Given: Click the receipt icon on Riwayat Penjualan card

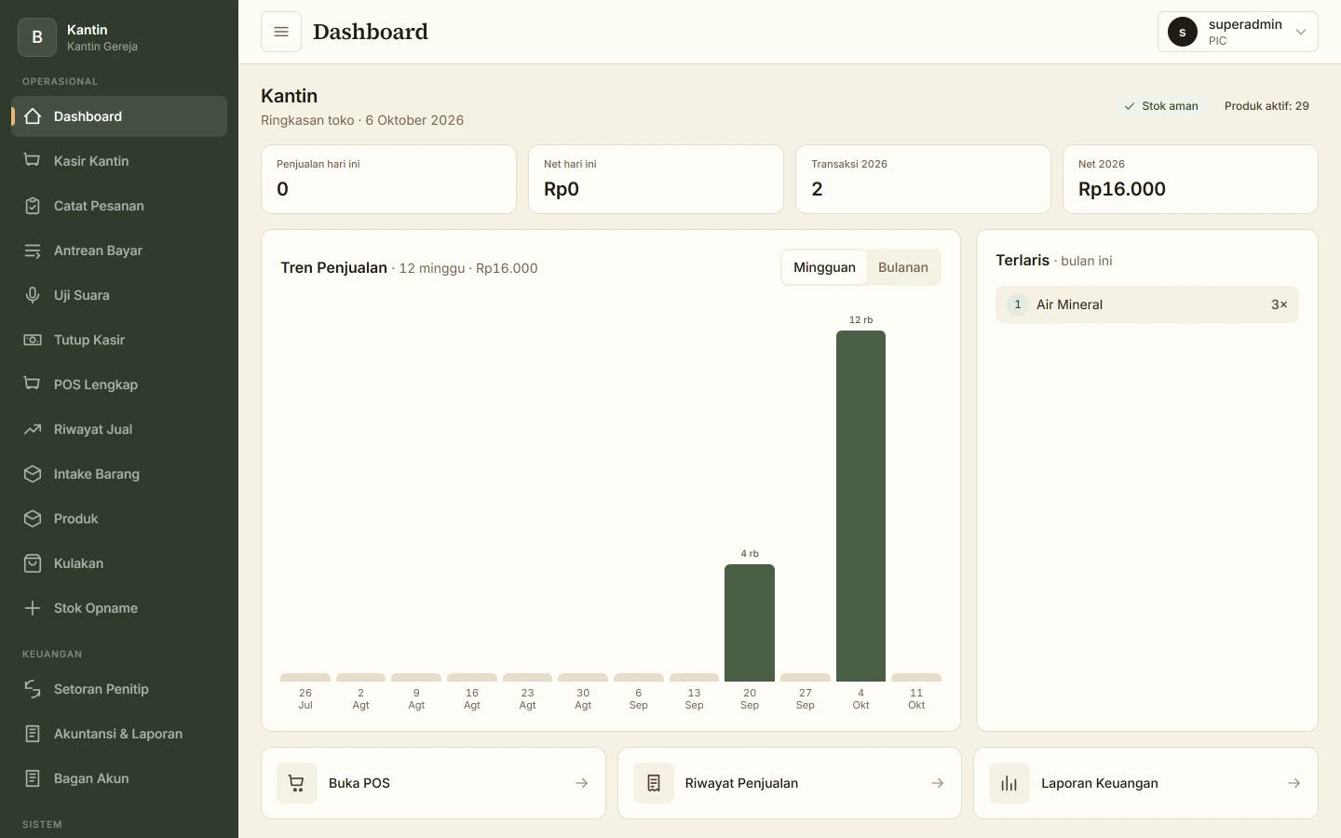Looking at the screenshot, I should [x=654, y=783].
